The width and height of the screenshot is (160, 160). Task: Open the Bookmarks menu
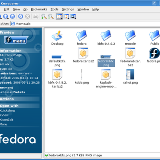click(39, 9)
